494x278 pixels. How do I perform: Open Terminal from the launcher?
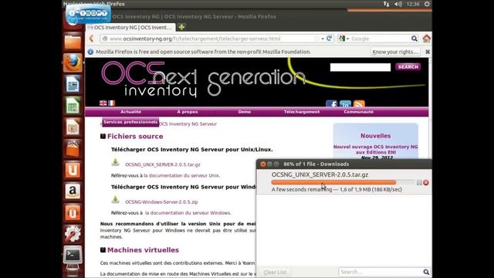[73, 255]
